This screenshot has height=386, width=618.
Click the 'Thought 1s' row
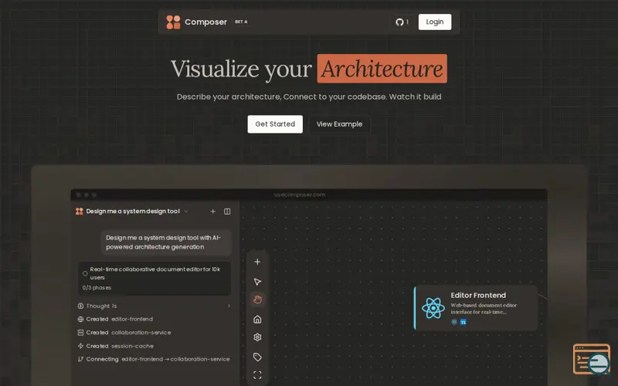154,306
